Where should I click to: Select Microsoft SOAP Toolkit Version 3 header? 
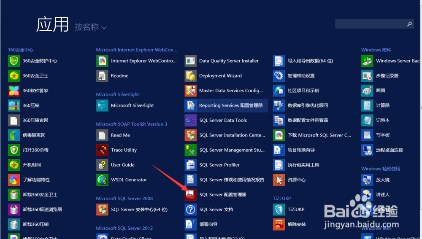pyautogui.click(x=132, y=124)
